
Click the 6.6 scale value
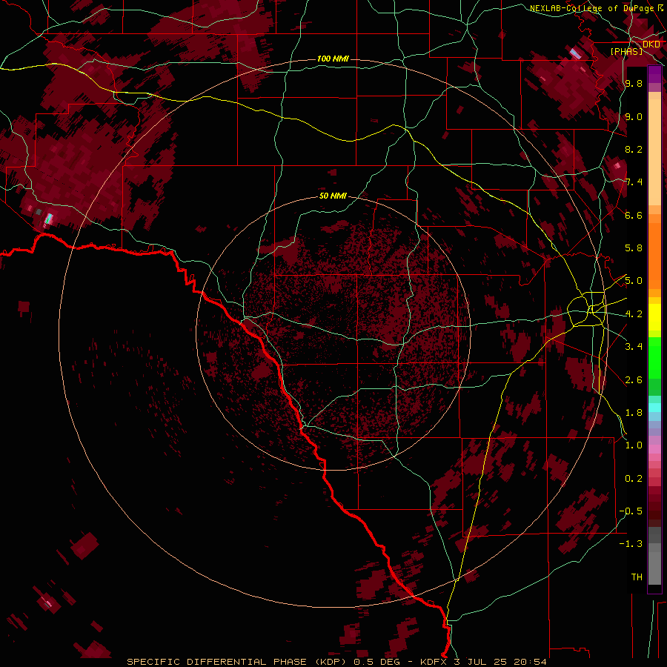634,215
